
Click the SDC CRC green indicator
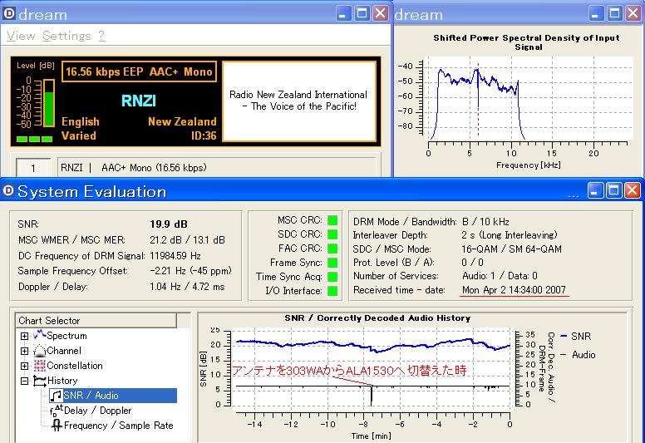(332, 234)
